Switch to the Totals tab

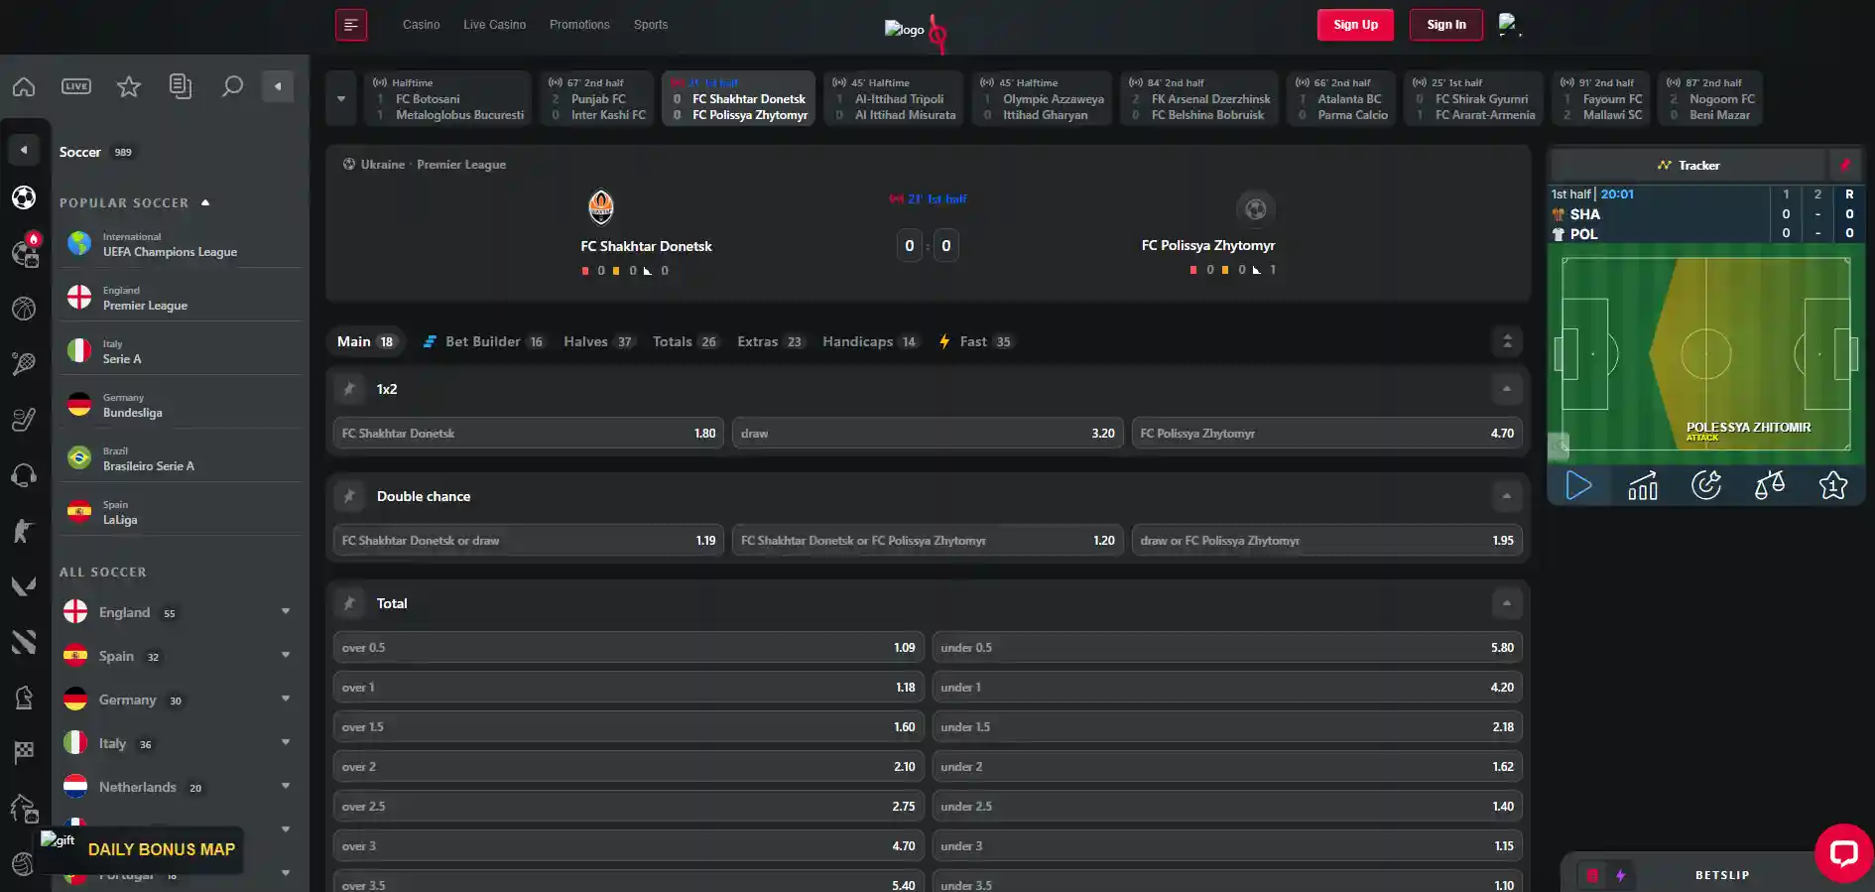[685, 341]
